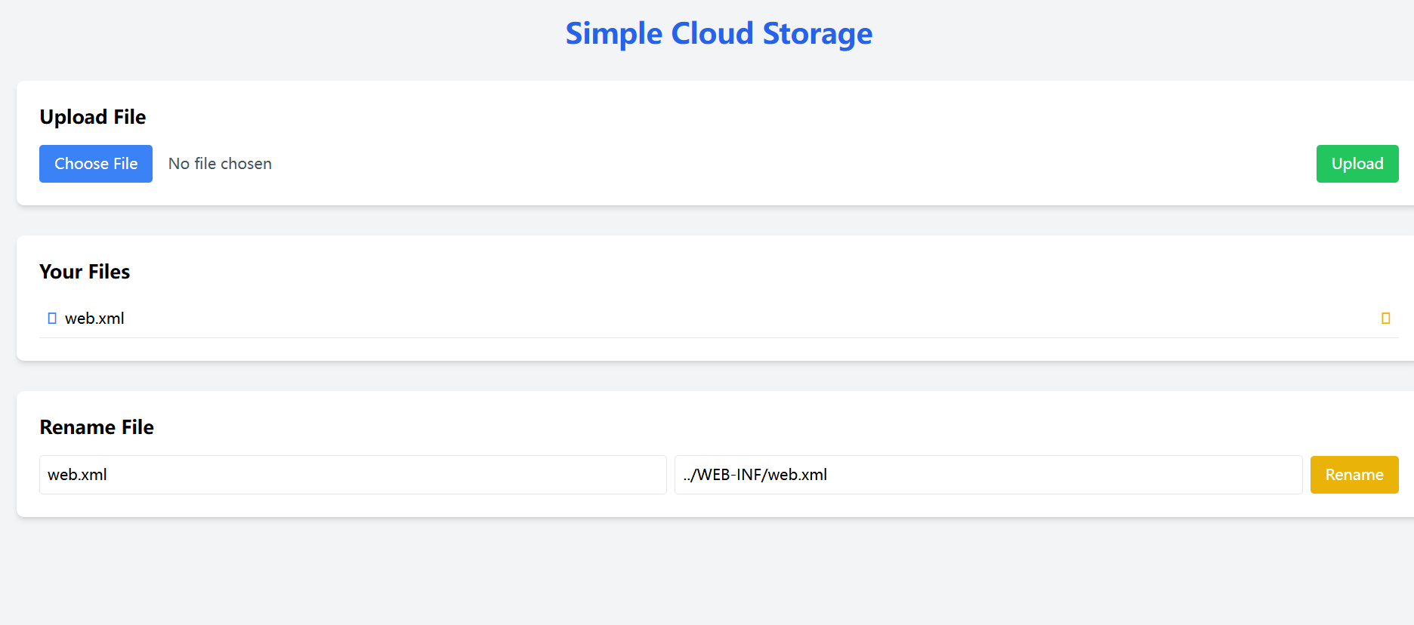Open web.xml from the Your Files list
1414x625 pixels.
tap(94, 319)
